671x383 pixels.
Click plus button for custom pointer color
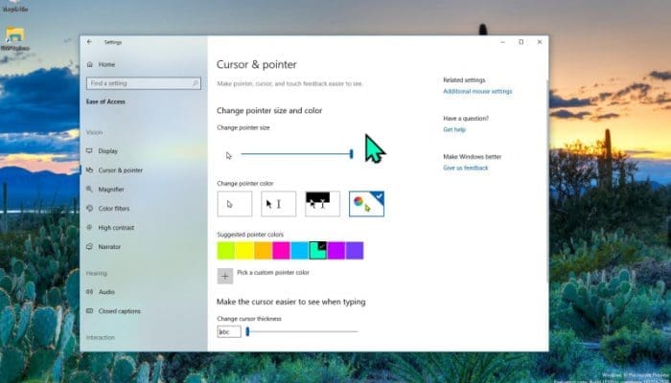pos(225,276)
